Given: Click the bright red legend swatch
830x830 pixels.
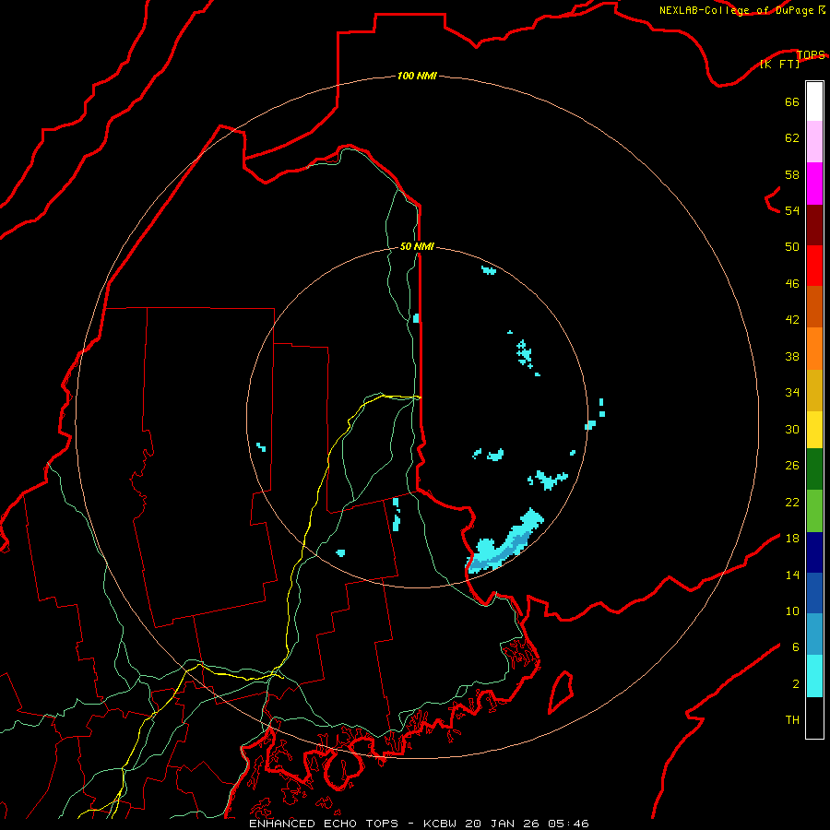Looking at the screenshot, I should tap(814, 266).
